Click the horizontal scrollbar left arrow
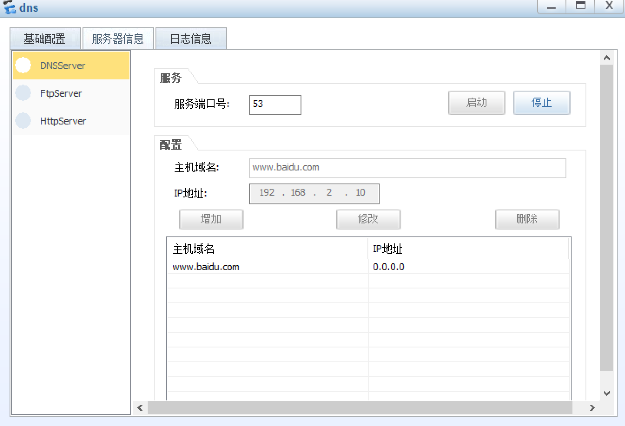 click(140, 408)
